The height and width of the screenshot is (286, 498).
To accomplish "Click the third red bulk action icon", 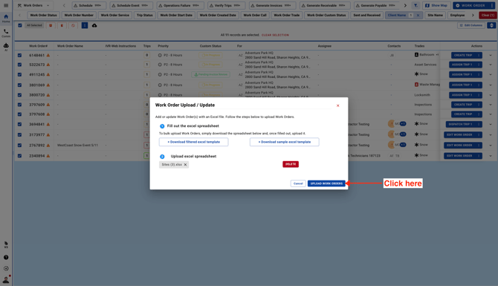I will 73,25.
